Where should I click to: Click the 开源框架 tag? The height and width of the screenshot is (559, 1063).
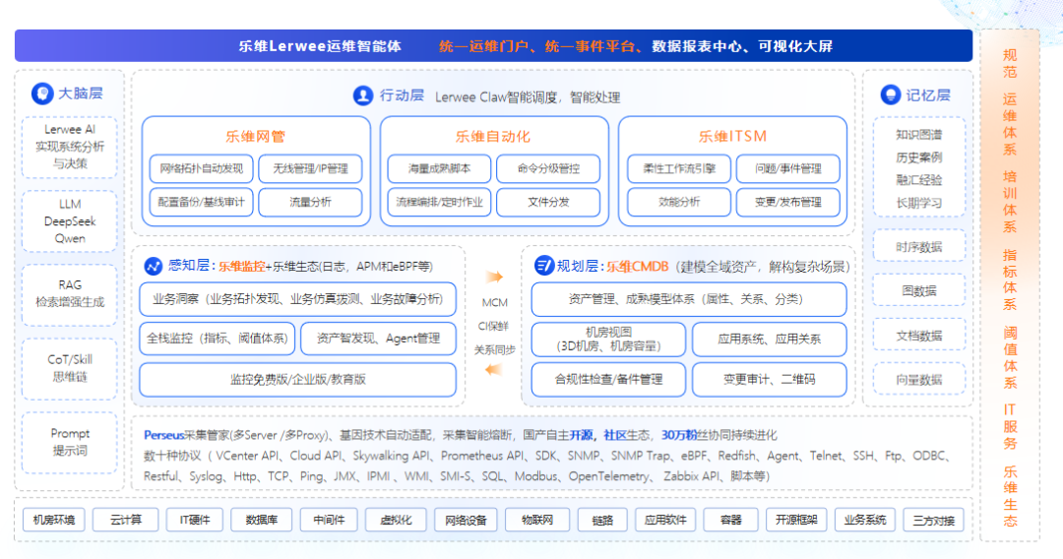pyautogui.click(x=796, y=520)
